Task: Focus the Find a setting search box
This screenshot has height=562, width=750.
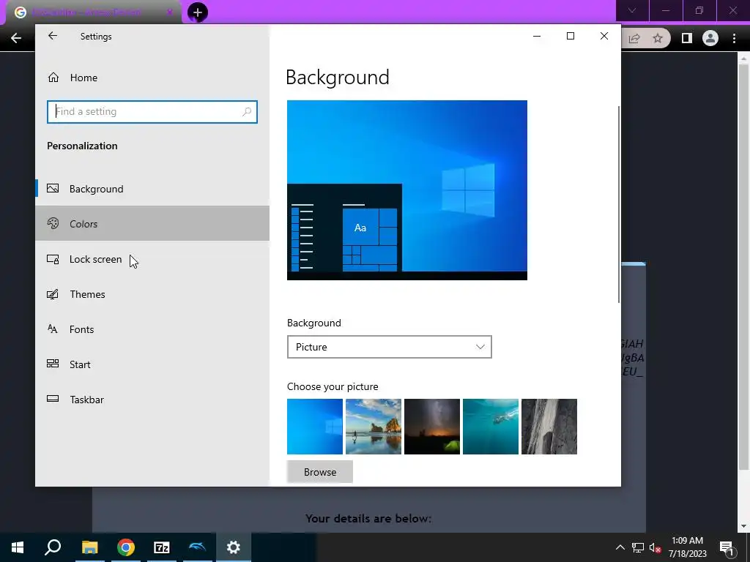Action: tap(152, 111)
